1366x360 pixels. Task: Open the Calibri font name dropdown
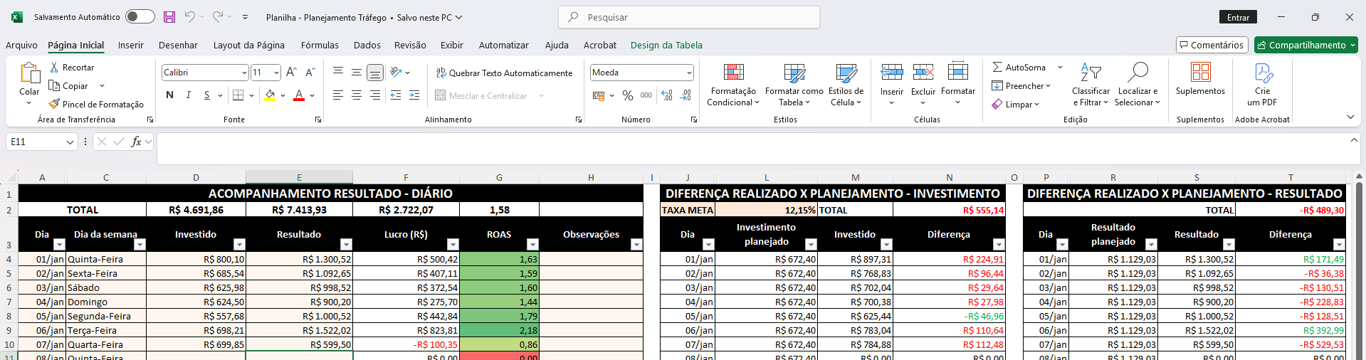pos(244,73)
